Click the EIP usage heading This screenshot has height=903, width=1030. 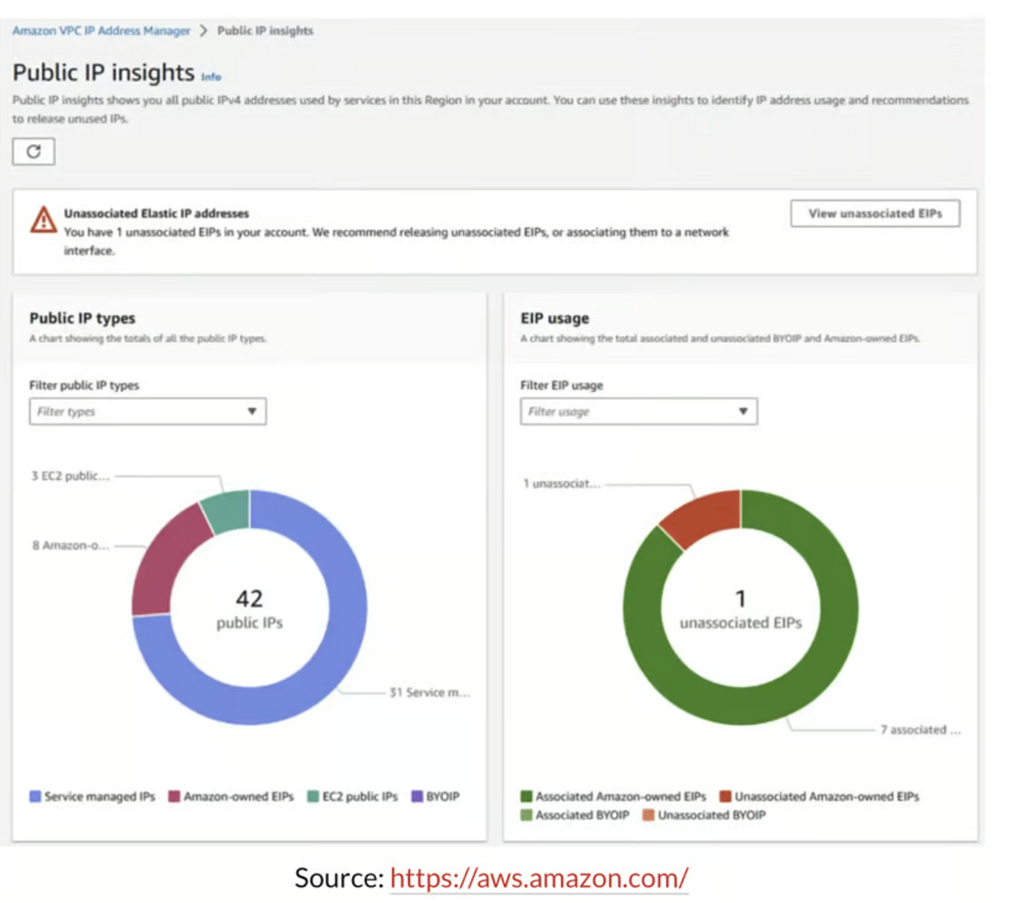click(554, 318)
